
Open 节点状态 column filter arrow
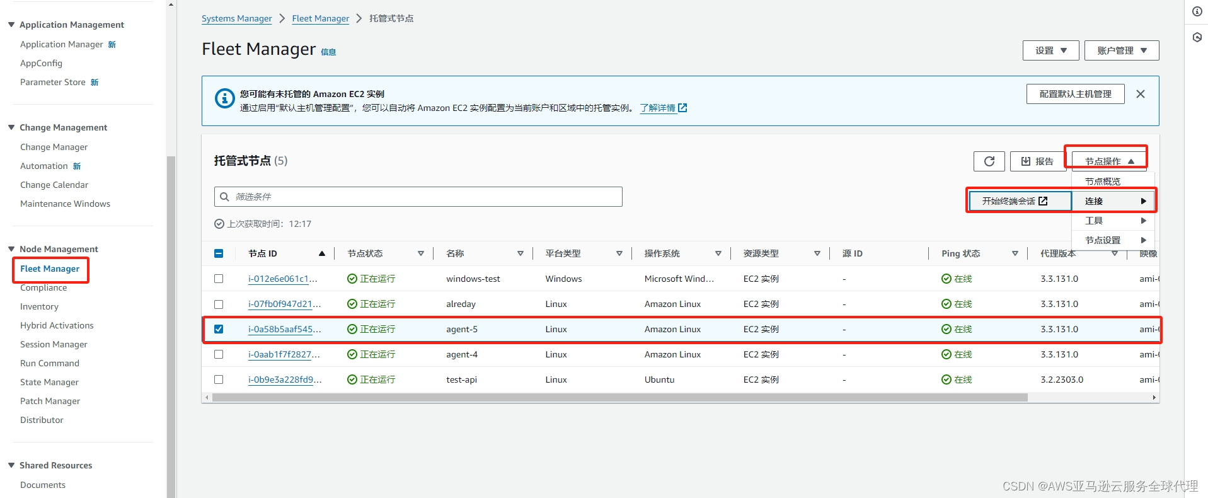421,253
